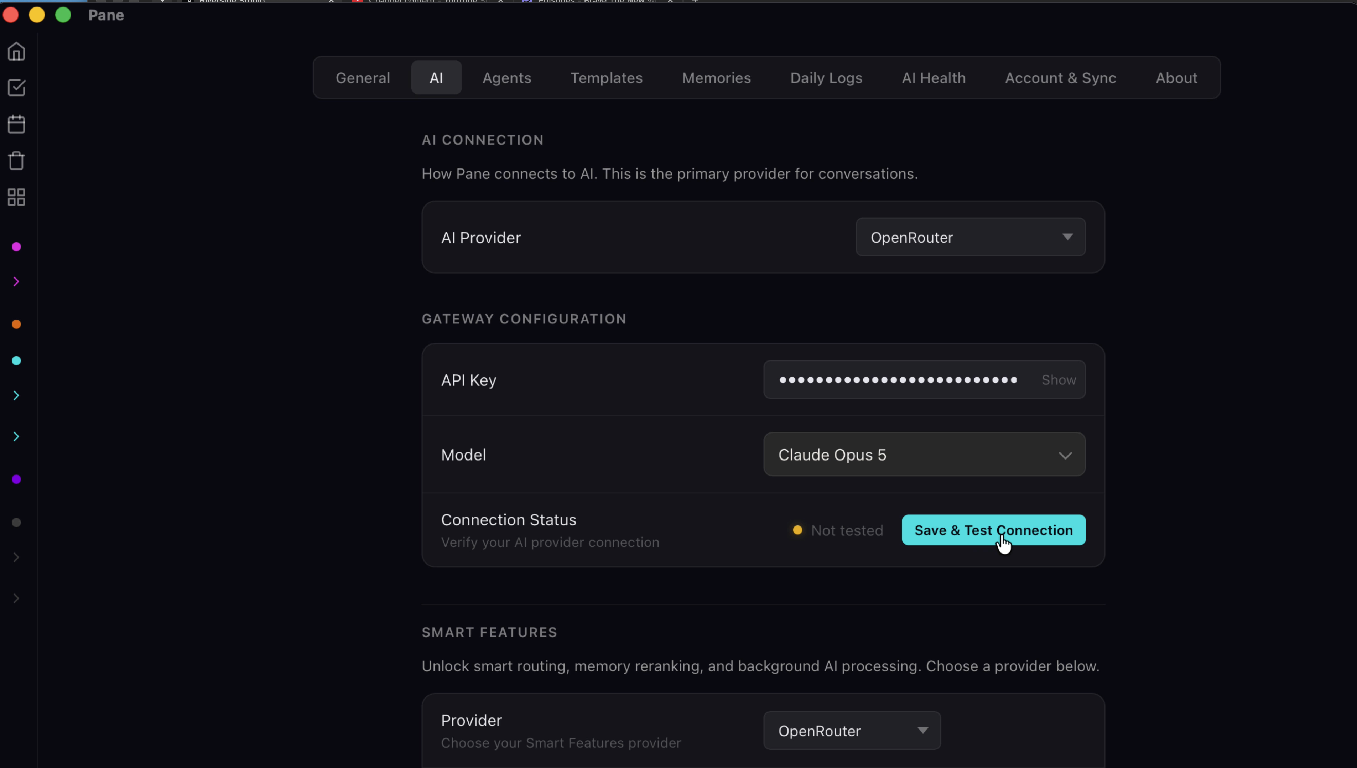The width and height of the screenshot is (1357, 768).
Task: Click the GATEWAY CONFIGURATION heading
Action: click(x=524, y=318)
